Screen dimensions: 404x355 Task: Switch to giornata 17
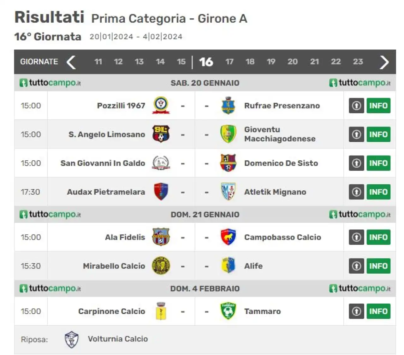click(x=229, y=62)
